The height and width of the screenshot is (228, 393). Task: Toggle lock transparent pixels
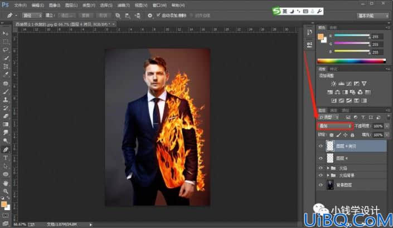coord(331,135)
